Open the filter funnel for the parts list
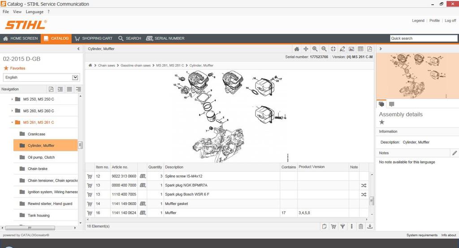 pyautogui.click(x=342, y=226)
